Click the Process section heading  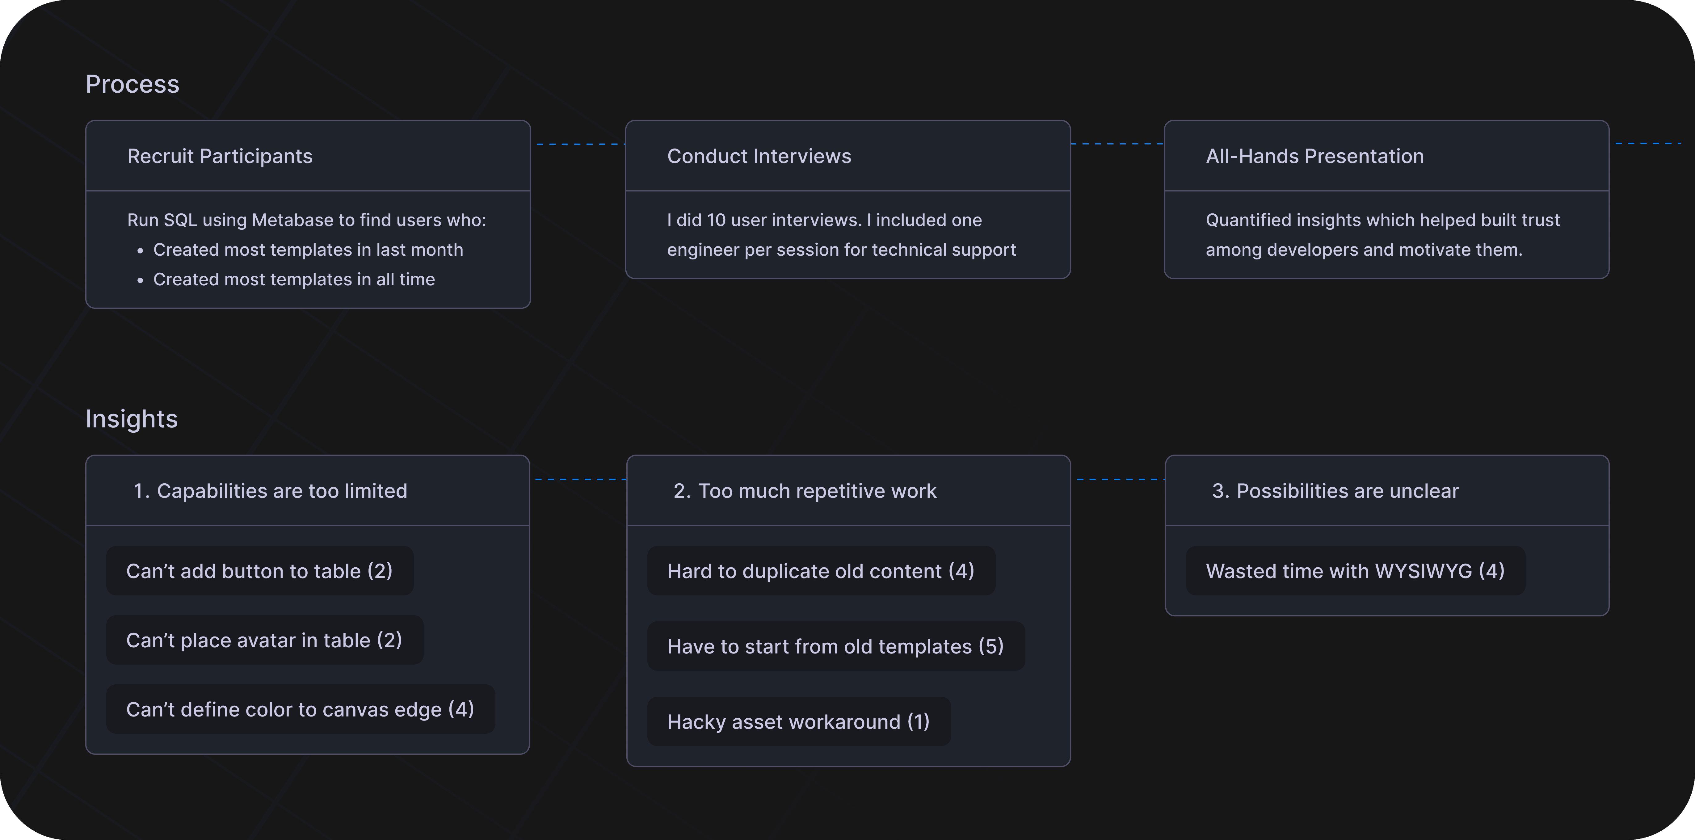[132, 84]
